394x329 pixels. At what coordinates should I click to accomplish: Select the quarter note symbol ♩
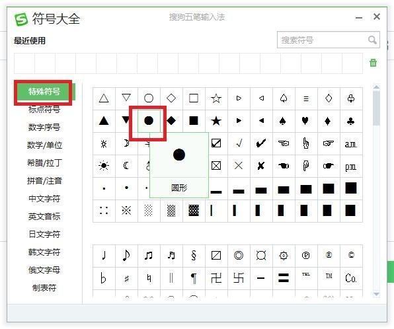pyautogui.click(x=104, y=256)
